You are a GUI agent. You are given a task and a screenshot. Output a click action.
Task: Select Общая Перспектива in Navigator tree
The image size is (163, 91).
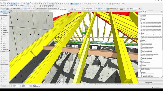[145, 68]
